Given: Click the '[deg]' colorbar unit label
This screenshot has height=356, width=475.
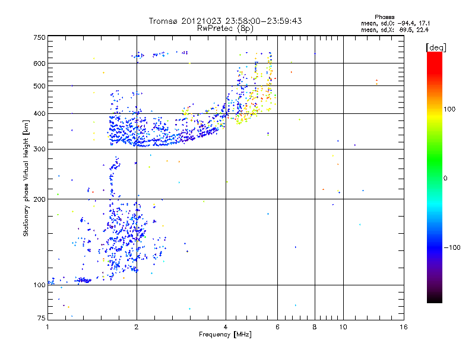Looking at the screenshot, I should point(436,47).
